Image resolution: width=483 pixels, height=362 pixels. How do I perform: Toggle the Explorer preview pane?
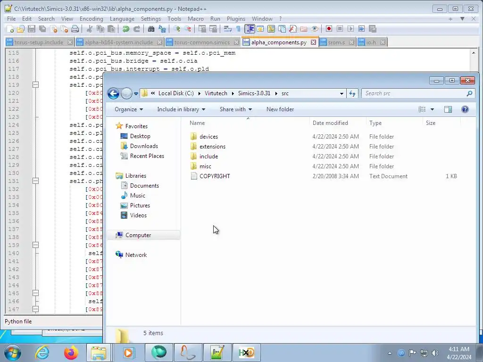point(448,109)
